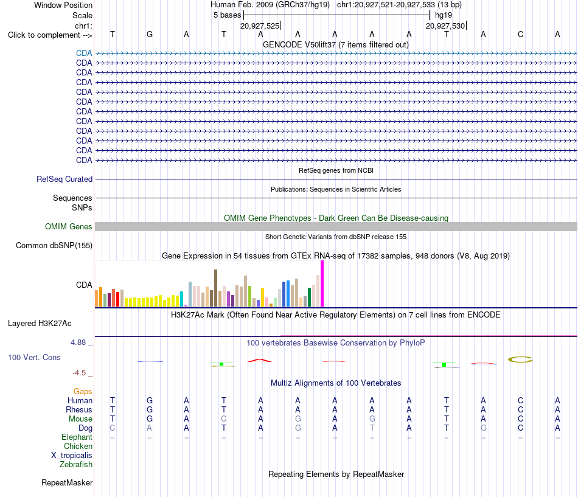Click the -4.5 PhyloP lower scale value

[x=79, y=373]
